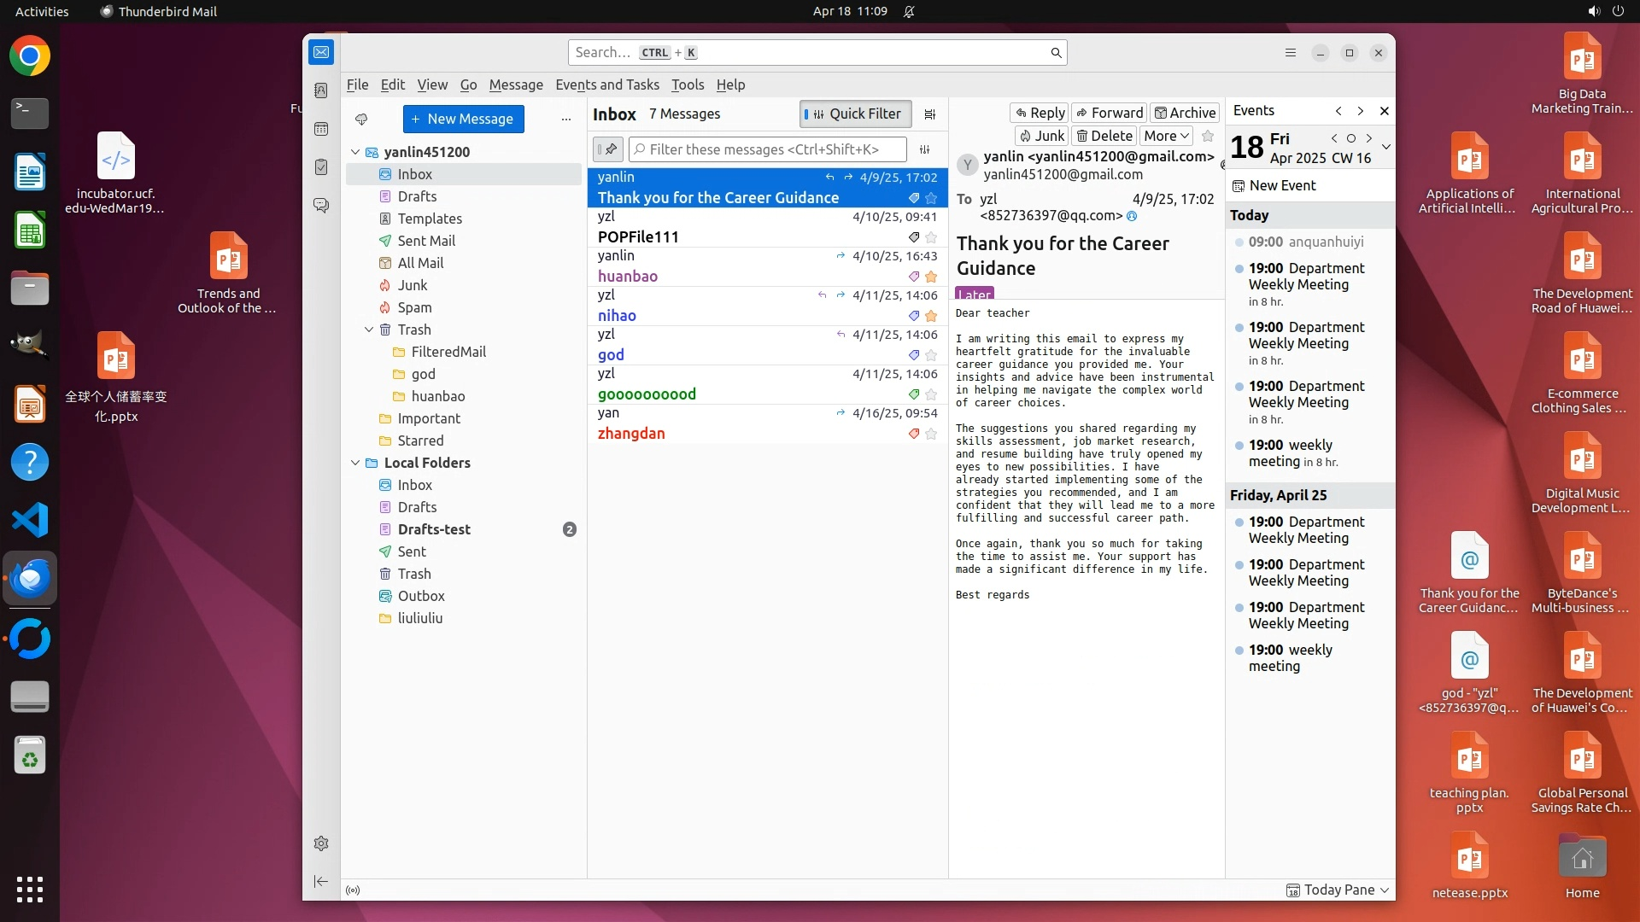
Task: Collapse the Trash folder tree
Action: (369, 330)
